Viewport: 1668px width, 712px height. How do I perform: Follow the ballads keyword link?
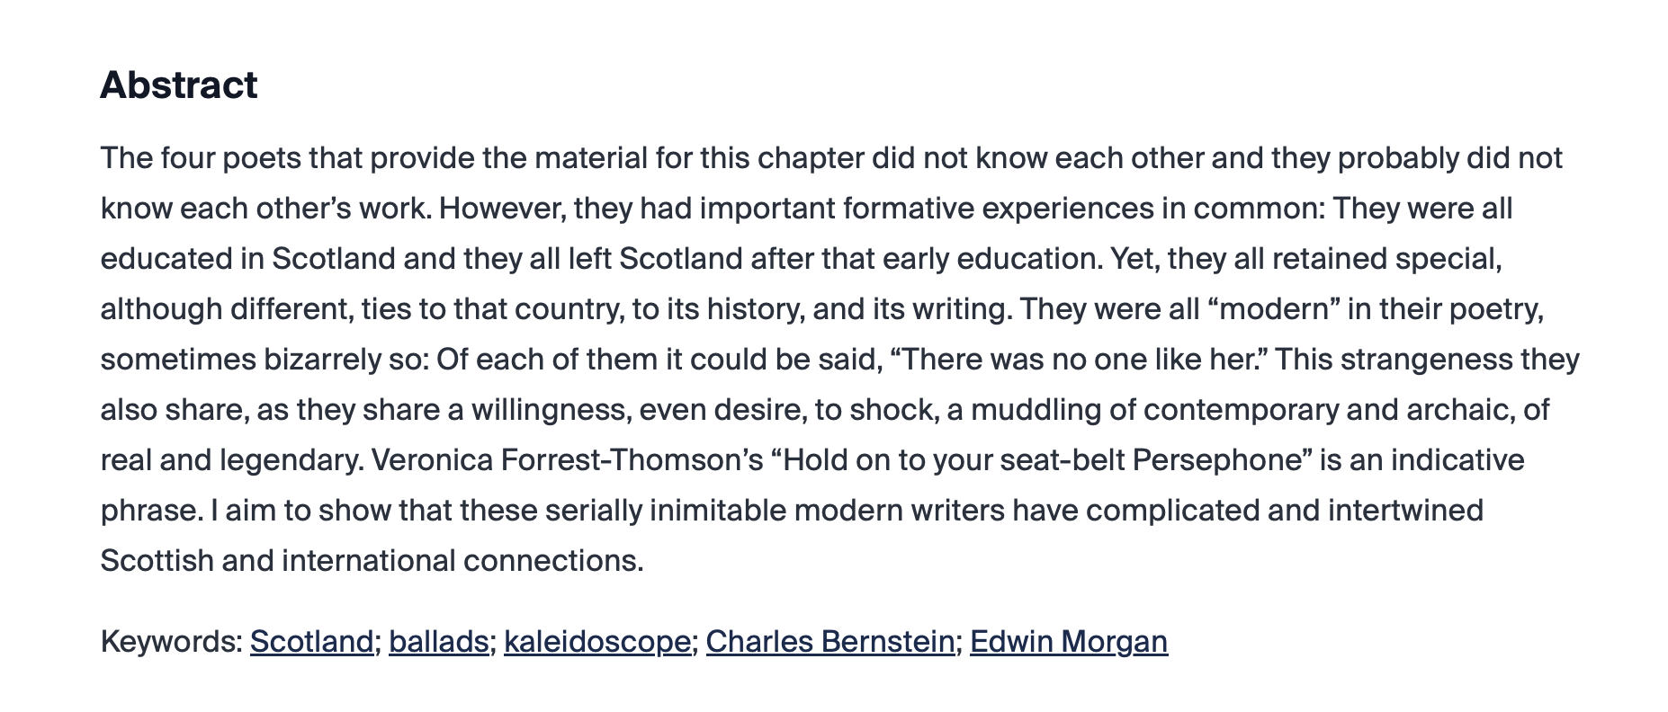(438, 641)
